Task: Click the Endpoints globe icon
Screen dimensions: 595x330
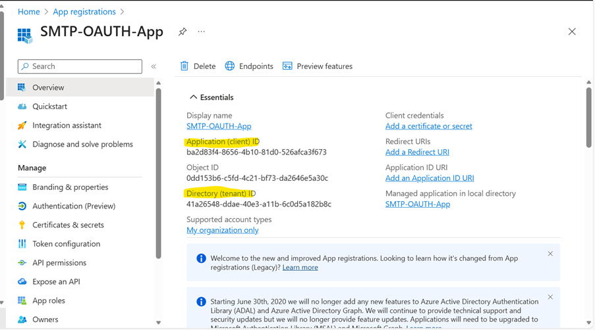Action: point(230,66)
